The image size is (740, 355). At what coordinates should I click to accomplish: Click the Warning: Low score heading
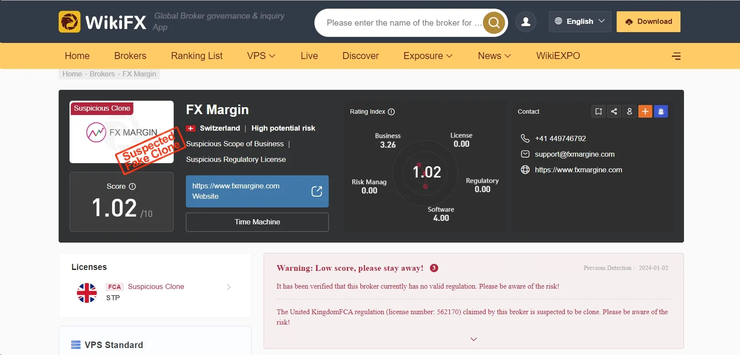click(x=350, y=268)
